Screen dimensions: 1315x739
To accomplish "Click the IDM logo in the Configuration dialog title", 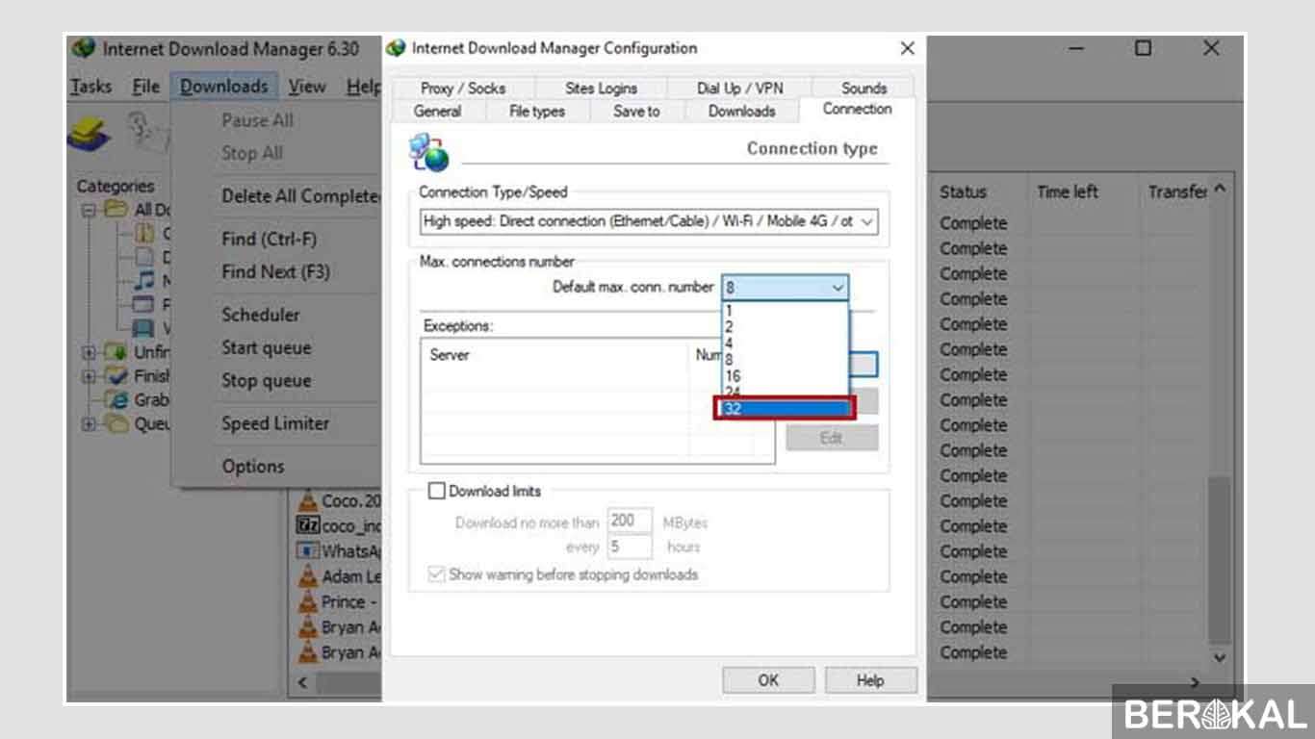I will (x=396, y=48).
